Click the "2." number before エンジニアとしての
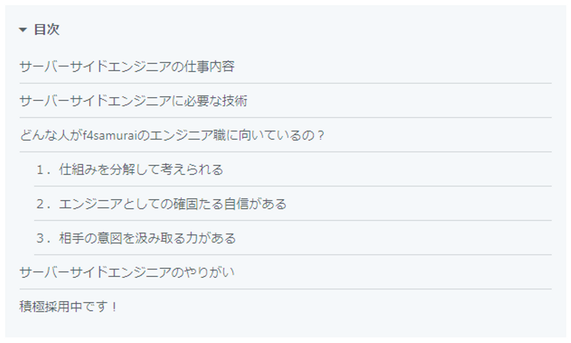The width and height of the screenshot is (571, 343). (x=43, y=204)
